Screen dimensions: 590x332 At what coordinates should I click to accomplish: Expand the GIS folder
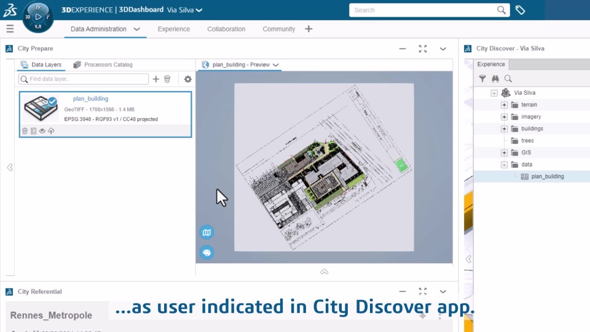[504, 153]
